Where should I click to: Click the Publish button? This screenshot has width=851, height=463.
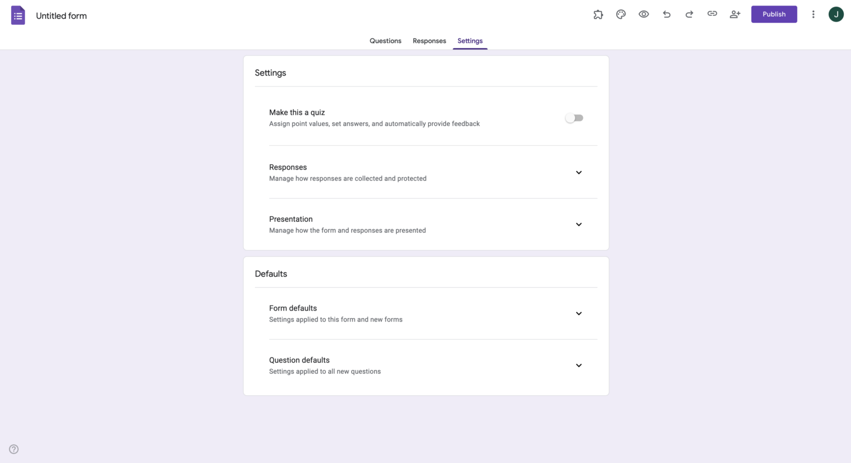pos(774,14)
